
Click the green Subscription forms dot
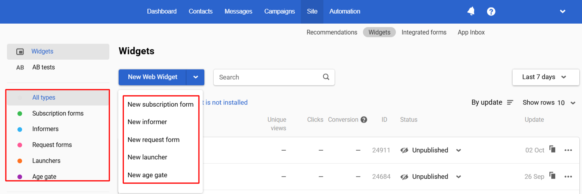point(20,114)
